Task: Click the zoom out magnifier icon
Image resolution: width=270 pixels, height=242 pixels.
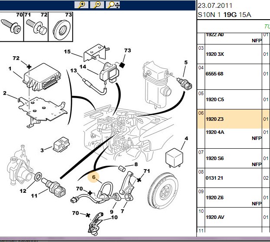Action: click(x=97, y=5)
